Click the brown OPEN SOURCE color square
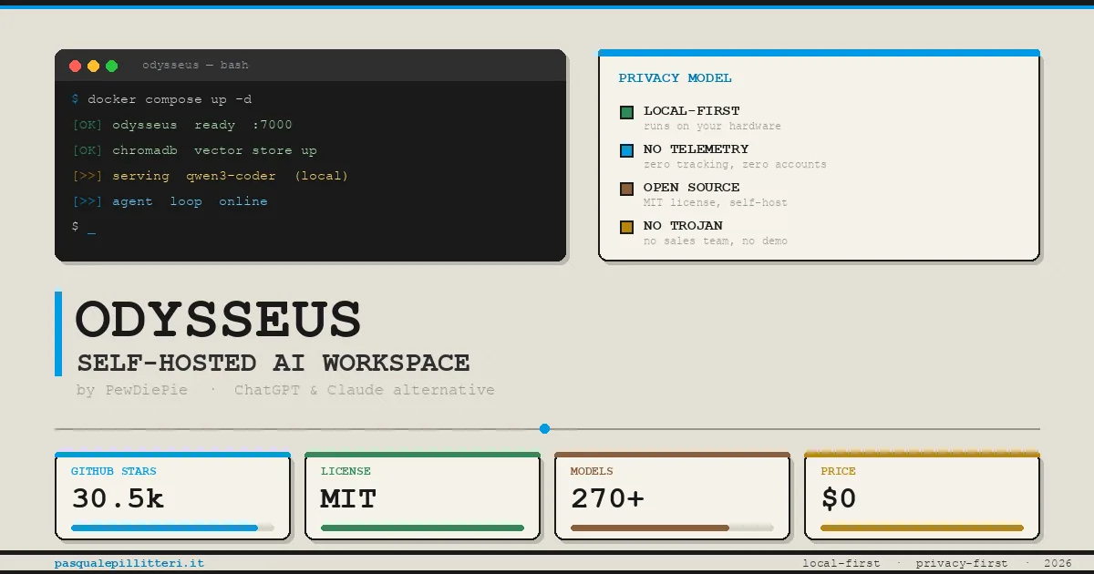This screenshot has height=574, width=1094. (626, 190)
